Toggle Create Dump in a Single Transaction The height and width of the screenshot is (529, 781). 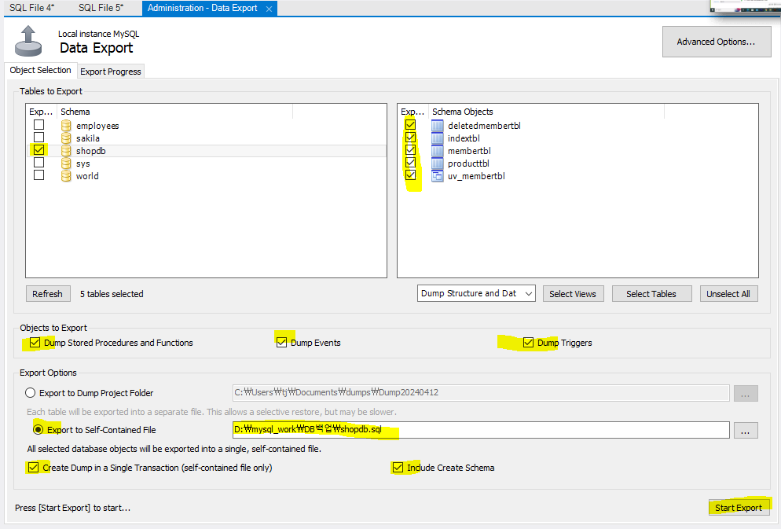click(33, 467)
